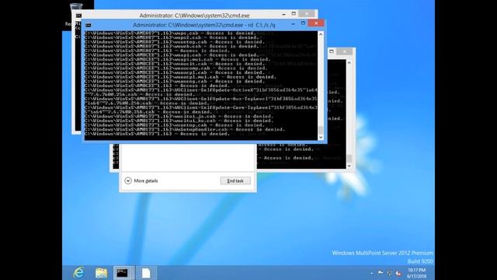Show hidden tray icons arrow
This screenshot has width=497, height=280.
click(371, 273)
